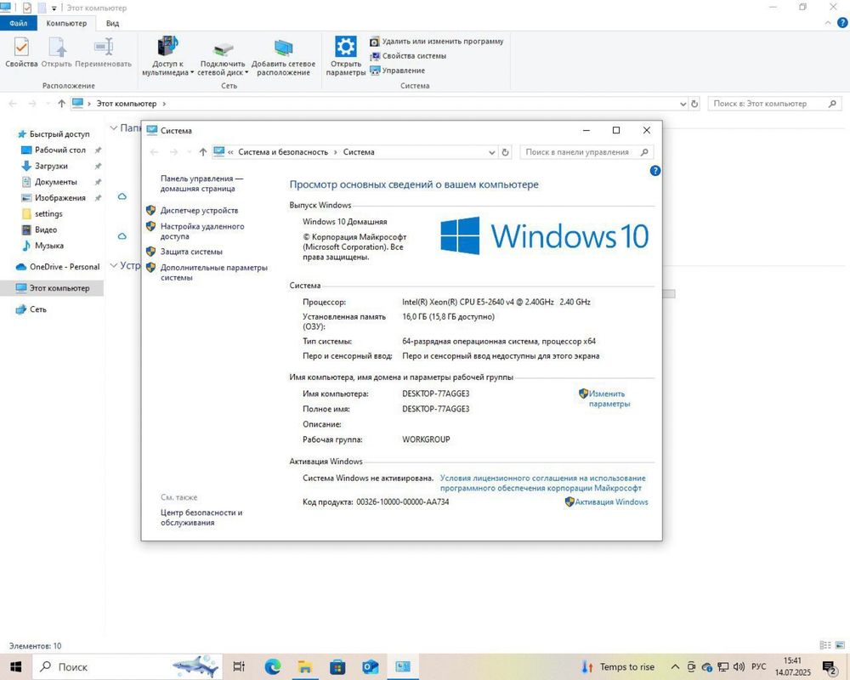
Task: Open Защита системы link
Action: 191,252
